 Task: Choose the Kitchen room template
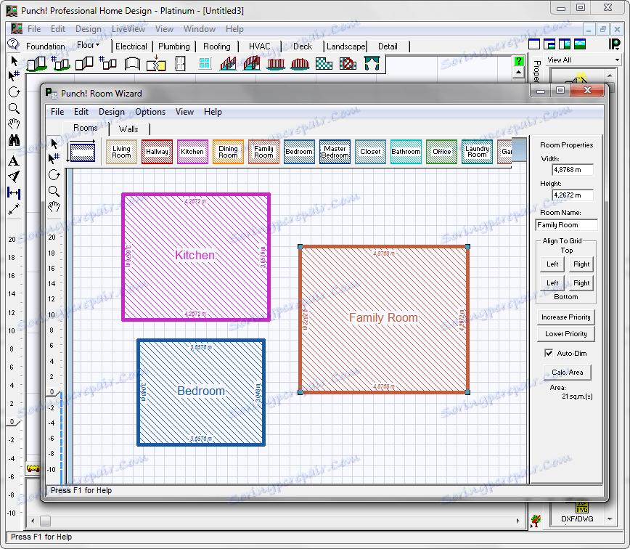192,152
